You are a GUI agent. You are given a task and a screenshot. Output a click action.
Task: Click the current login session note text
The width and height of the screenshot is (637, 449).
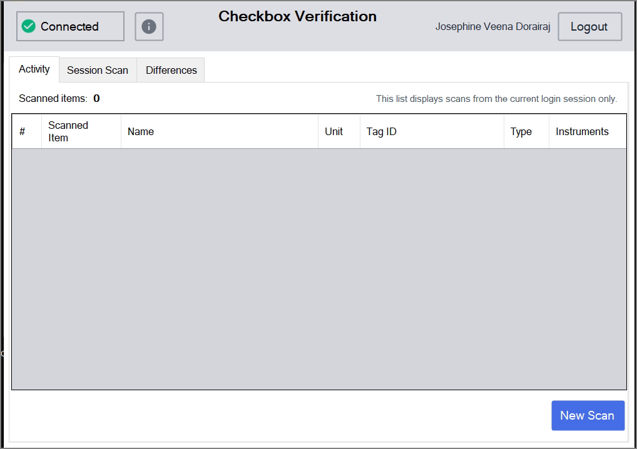tap(496, 99)
